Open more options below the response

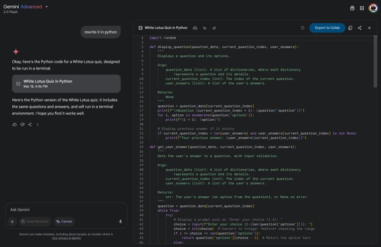(38, 124)
